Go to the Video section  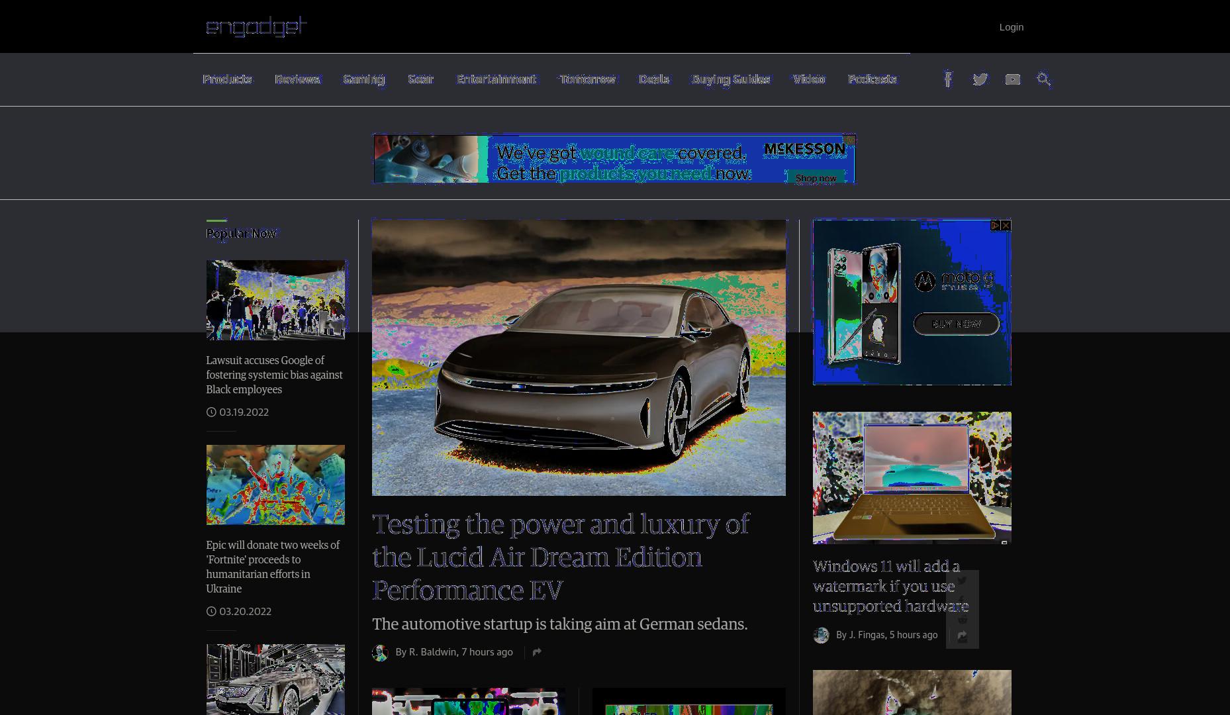tap(809, 79)
